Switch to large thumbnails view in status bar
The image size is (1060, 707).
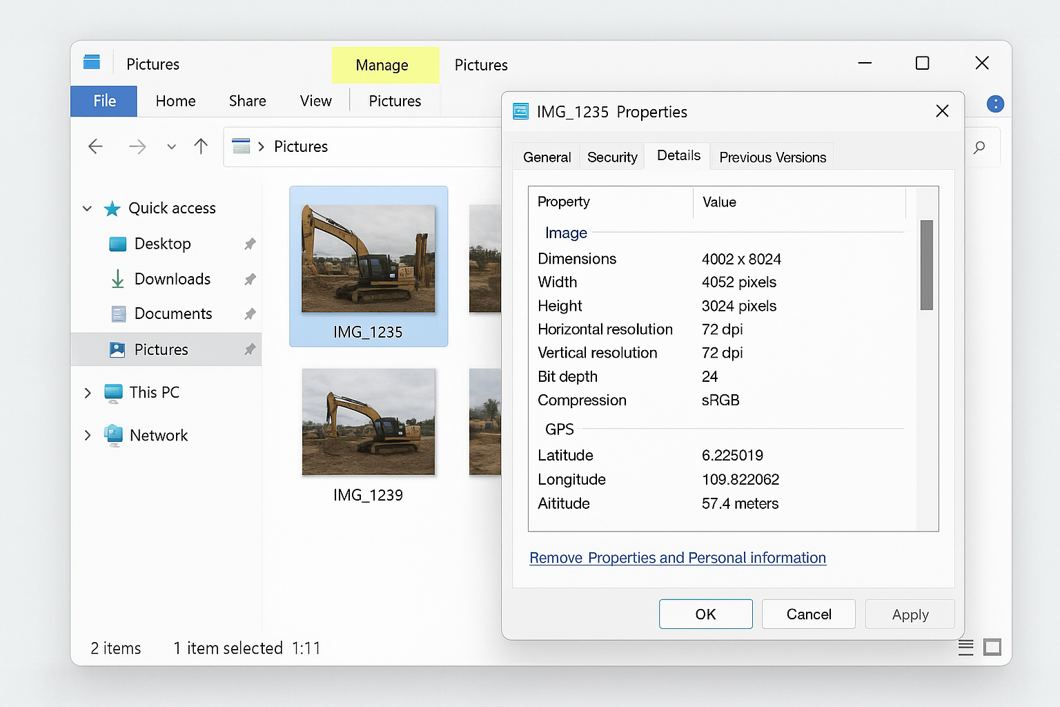[x=992, y=647]
